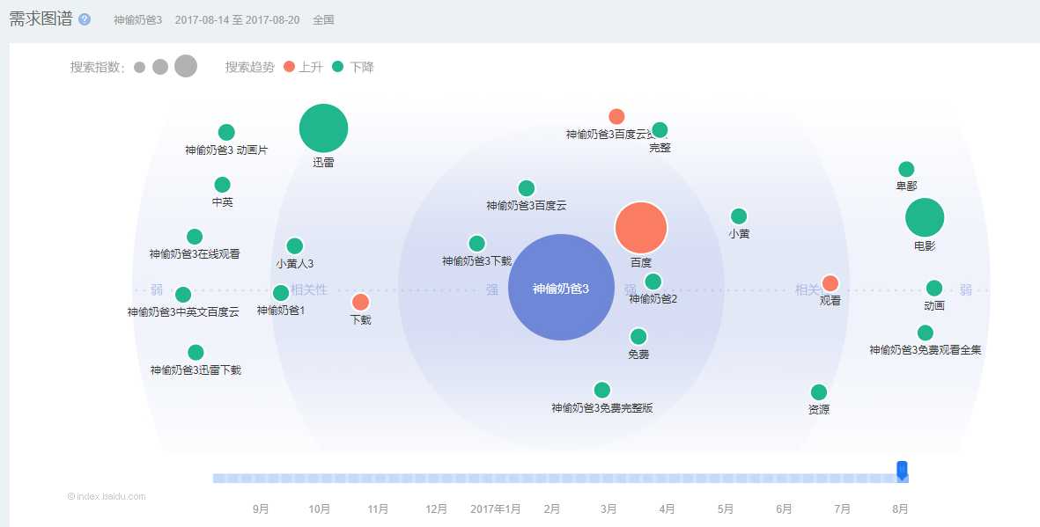Click the 神偷奶爸3 动画片 bubble

(x=226, y=133)
